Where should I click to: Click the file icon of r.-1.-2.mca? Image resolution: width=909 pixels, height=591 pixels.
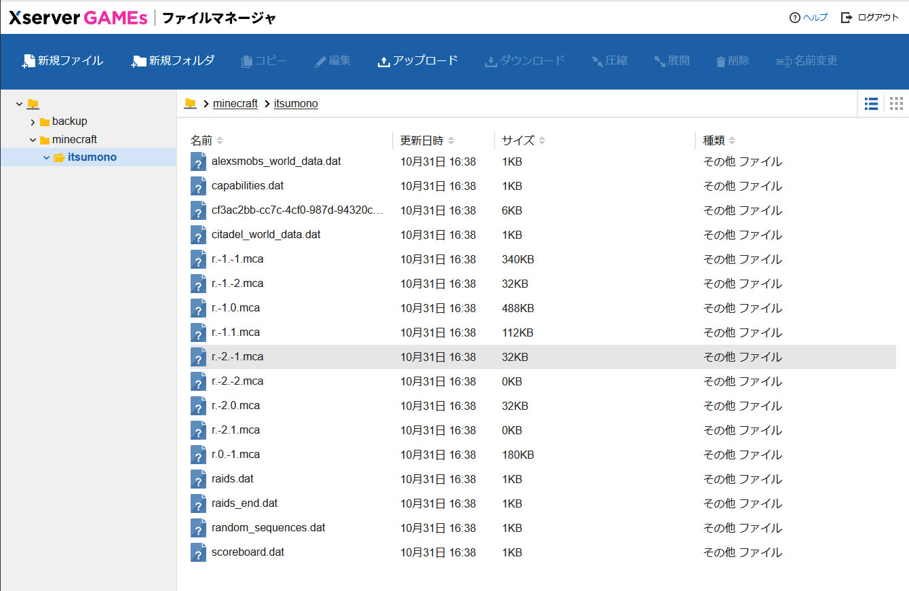point(198,284)
